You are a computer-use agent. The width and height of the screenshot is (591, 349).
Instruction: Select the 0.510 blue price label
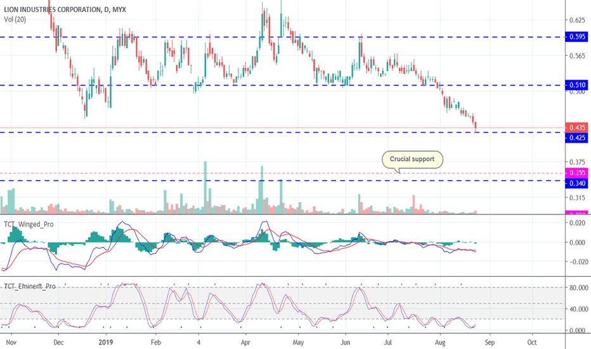pos(577,85)
